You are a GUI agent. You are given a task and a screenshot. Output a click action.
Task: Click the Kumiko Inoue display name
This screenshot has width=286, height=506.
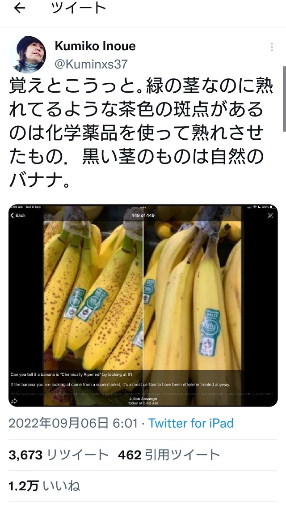coord(95,46)
